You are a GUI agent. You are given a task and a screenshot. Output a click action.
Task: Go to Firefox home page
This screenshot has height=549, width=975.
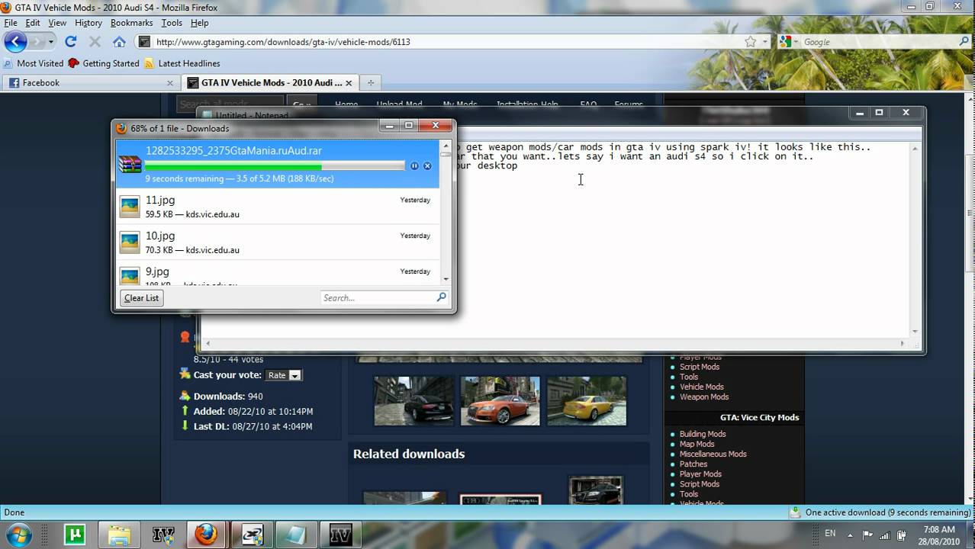[x=119, y=42]
